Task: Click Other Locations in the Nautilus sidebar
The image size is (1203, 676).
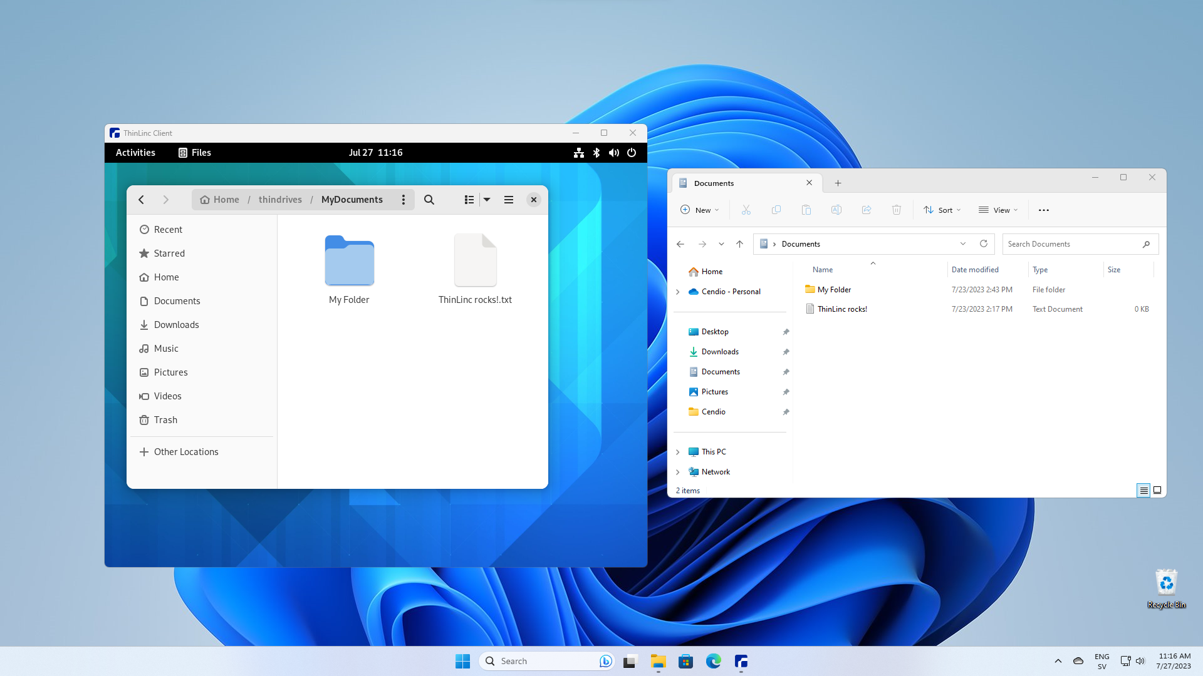Action: [x=185, y=451]
